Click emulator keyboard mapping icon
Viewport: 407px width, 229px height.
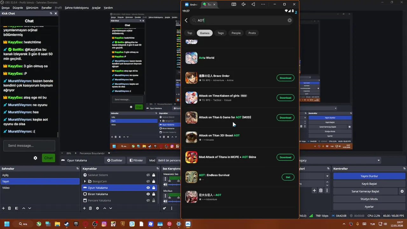click(234, 4)
